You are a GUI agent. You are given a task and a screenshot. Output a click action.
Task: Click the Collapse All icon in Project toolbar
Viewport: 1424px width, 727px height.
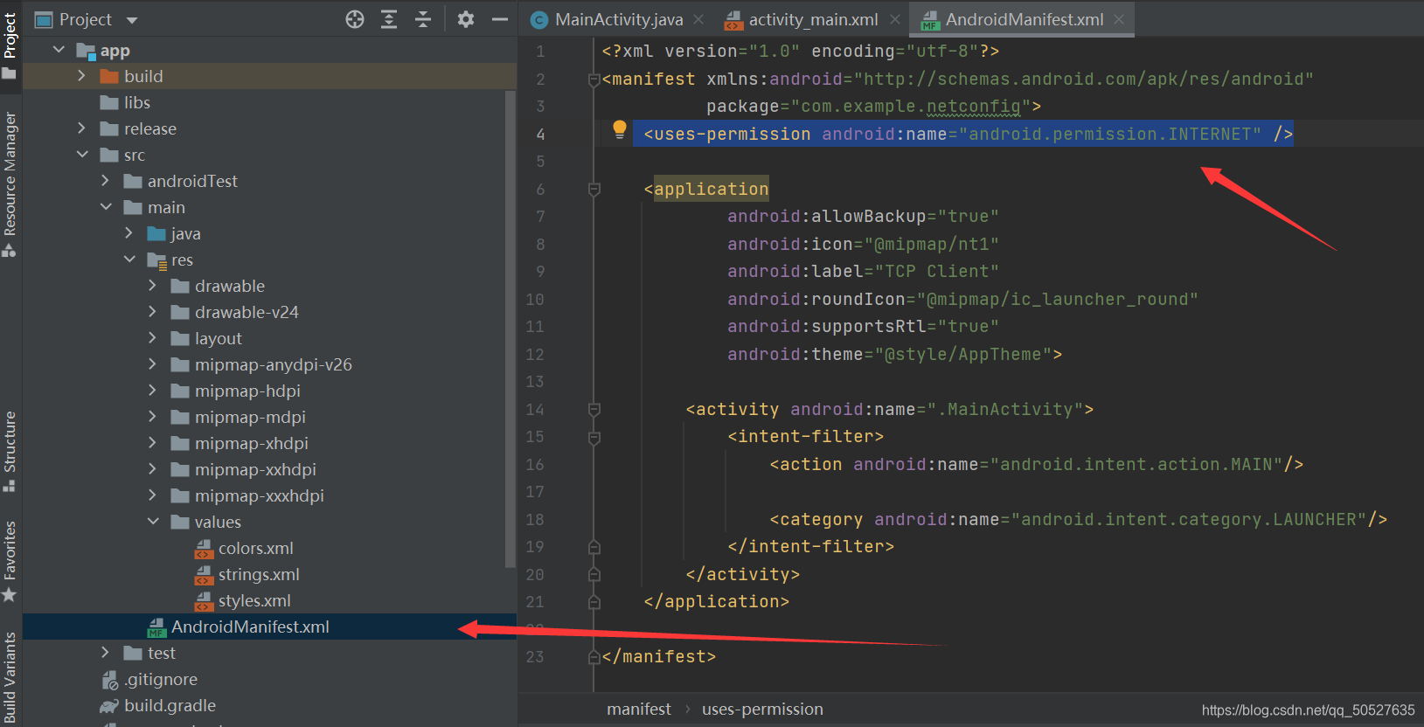pyautogui.click(x=423, y=19)
